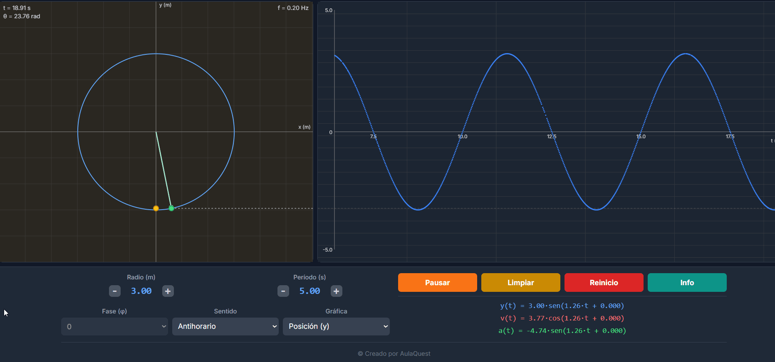Click the Período (s) label
The image size is (775, 362).
310,277
